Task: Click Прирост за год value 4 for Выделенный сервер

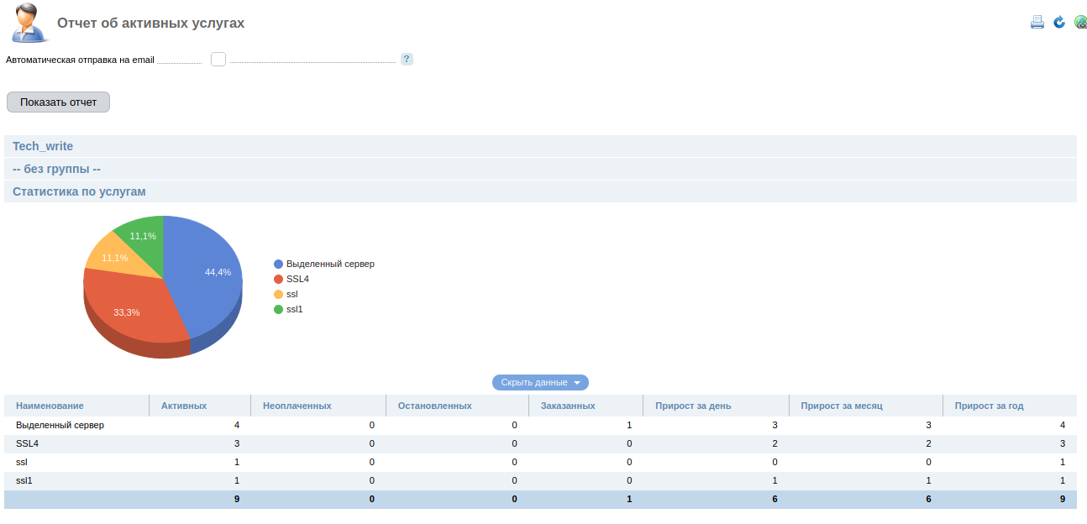Action: [1063, 425]
